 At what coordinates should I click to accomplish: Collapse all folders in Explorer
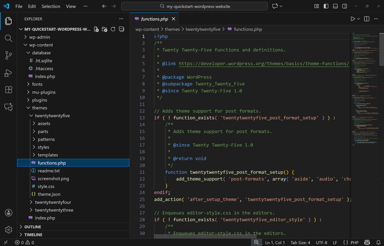121,29
